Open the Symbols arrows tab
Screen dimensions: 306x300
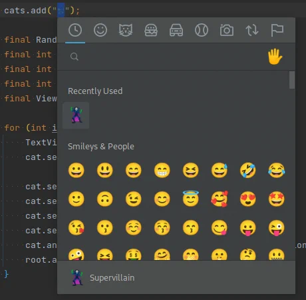point(252,30)
